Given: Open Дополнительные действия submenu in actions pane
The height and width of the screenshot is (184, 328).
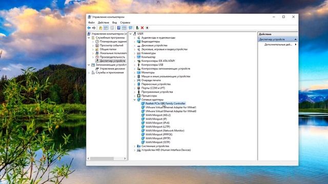Looking at the screenshot, I should (x=278, y=44).
